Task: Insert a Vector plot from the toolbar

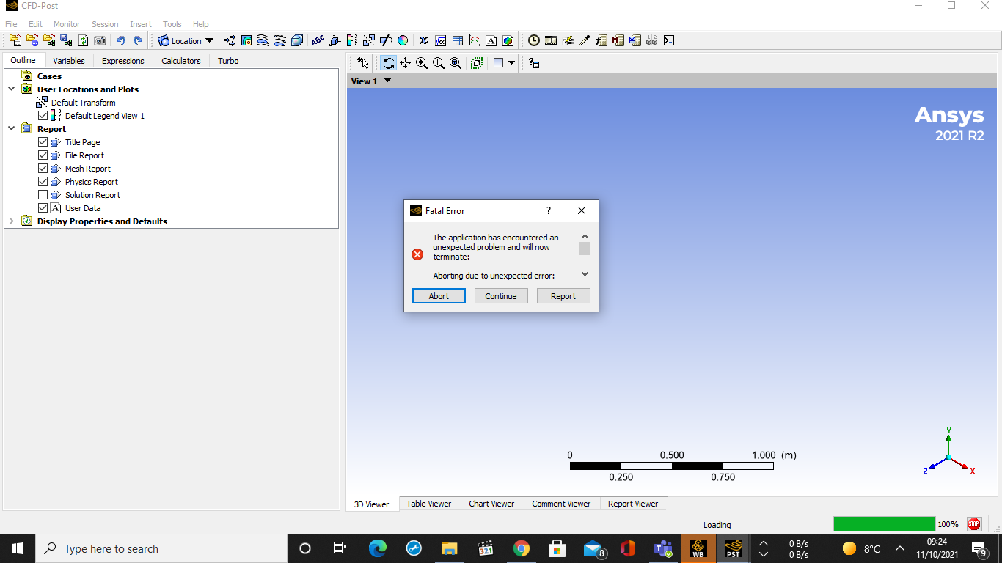Action: pos(230,41)
